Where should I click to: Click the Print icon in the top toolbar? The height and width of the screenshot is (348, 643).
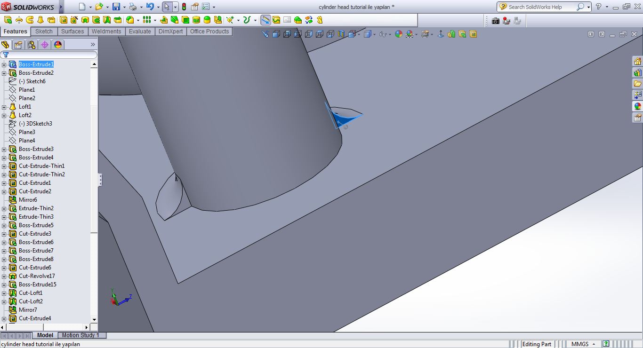pos(133,7)
